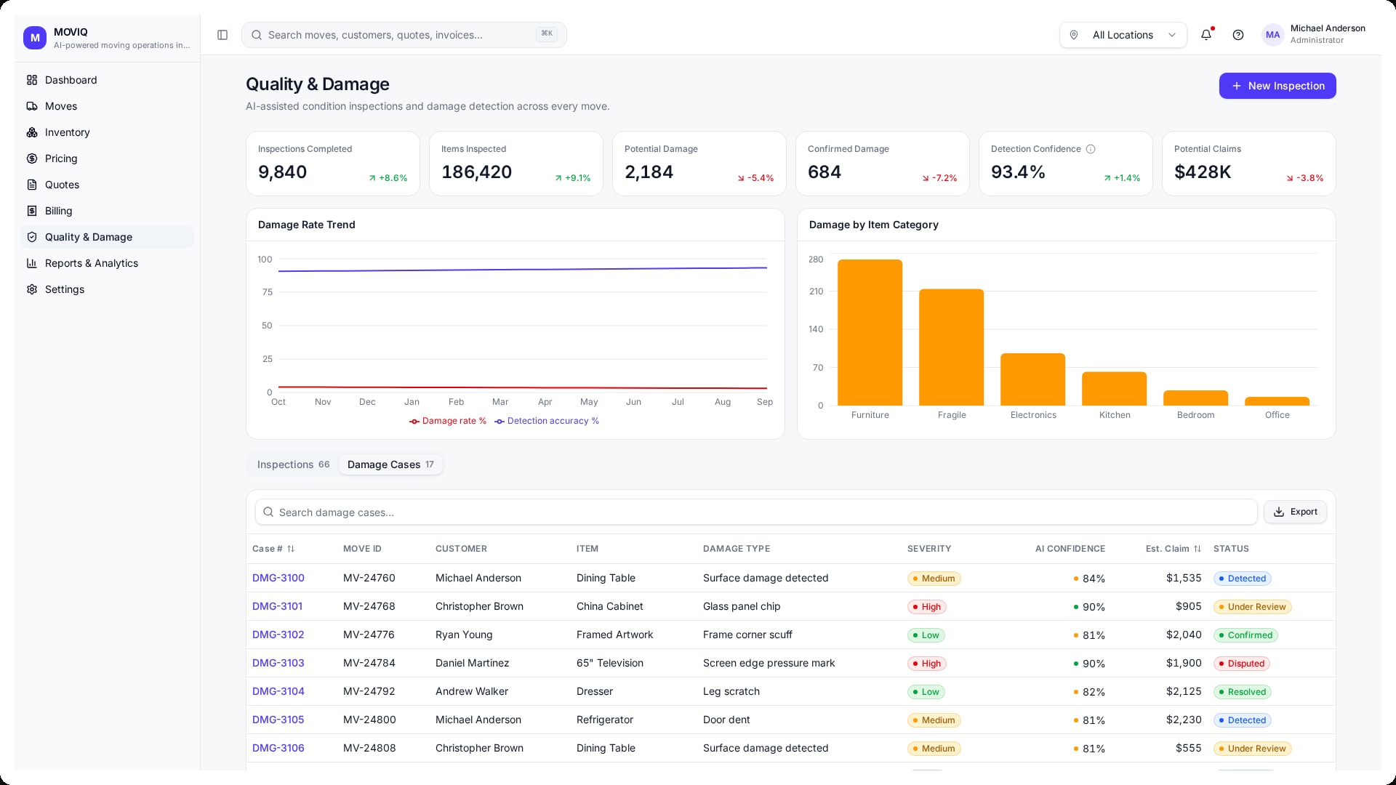Click the Settings gear icon
The width and height of the screenshot is (1396, 785).
point(32,289)
